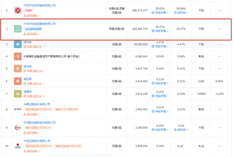Image resolution: width=234 pixels, height=157 pixels.
Task: Click the share count 1,968,050
Action: (x=142, y=146)
